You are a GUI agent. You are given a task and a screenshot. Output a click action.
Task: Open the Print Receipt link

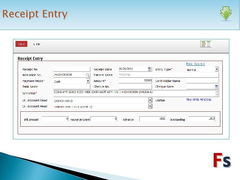195,64
